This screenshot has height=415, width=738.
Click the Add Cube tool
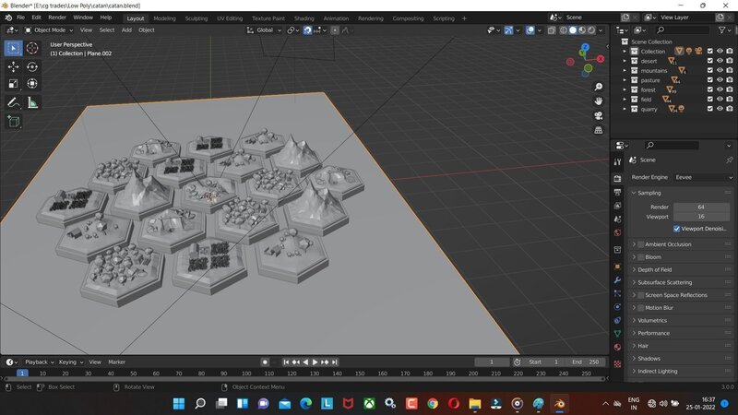tap(14, 121)
